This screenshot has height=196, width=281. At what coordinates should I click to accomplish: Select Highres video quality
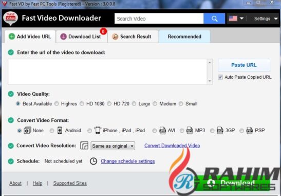(57, 104)
